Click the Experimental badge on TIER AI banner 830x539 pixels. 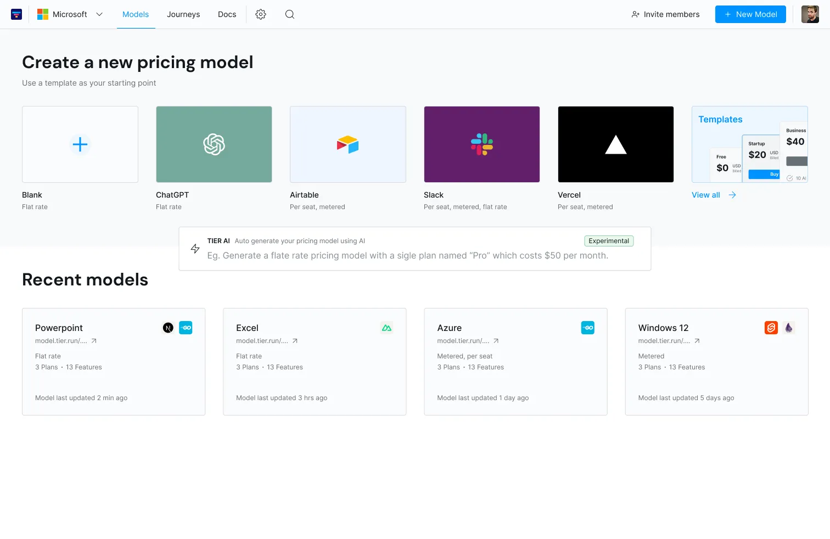pos(609,240)
